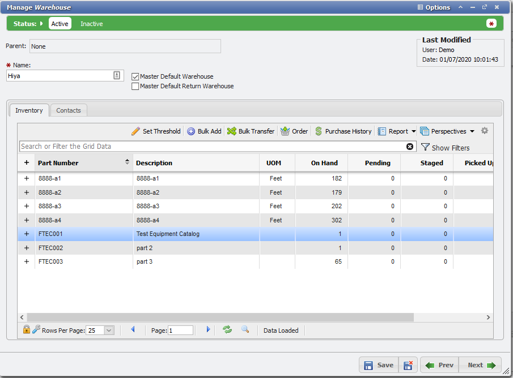The image size is (513, 378).
Task: Enable Master Default Return Warehouse
Action: point(134,86)
